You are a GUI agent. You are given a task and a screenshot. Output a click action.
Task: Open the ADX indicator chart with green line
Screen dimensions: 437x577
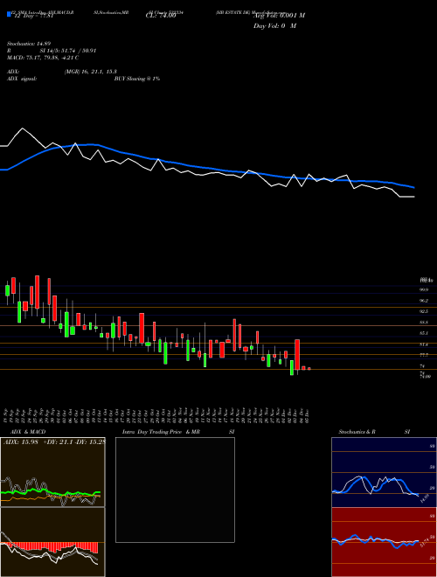click(x=52, y=472)
